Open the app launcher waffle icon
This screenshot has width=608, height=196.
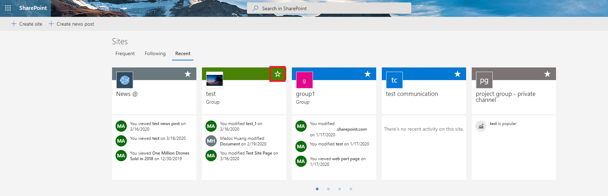[x=8, y=8]
